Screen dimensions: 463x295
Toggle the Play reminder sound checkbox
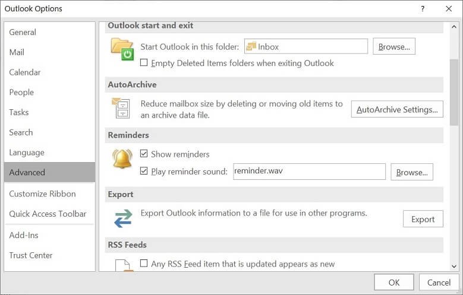point(144,171)
